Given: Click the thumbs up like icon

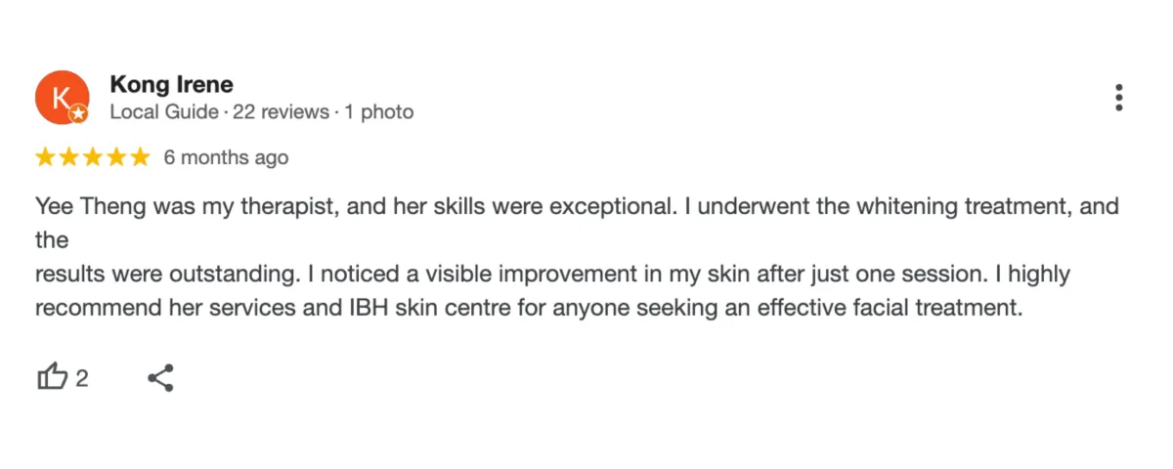Looking at the screenshot, I should pyautogui.click(x=53, y=377).
